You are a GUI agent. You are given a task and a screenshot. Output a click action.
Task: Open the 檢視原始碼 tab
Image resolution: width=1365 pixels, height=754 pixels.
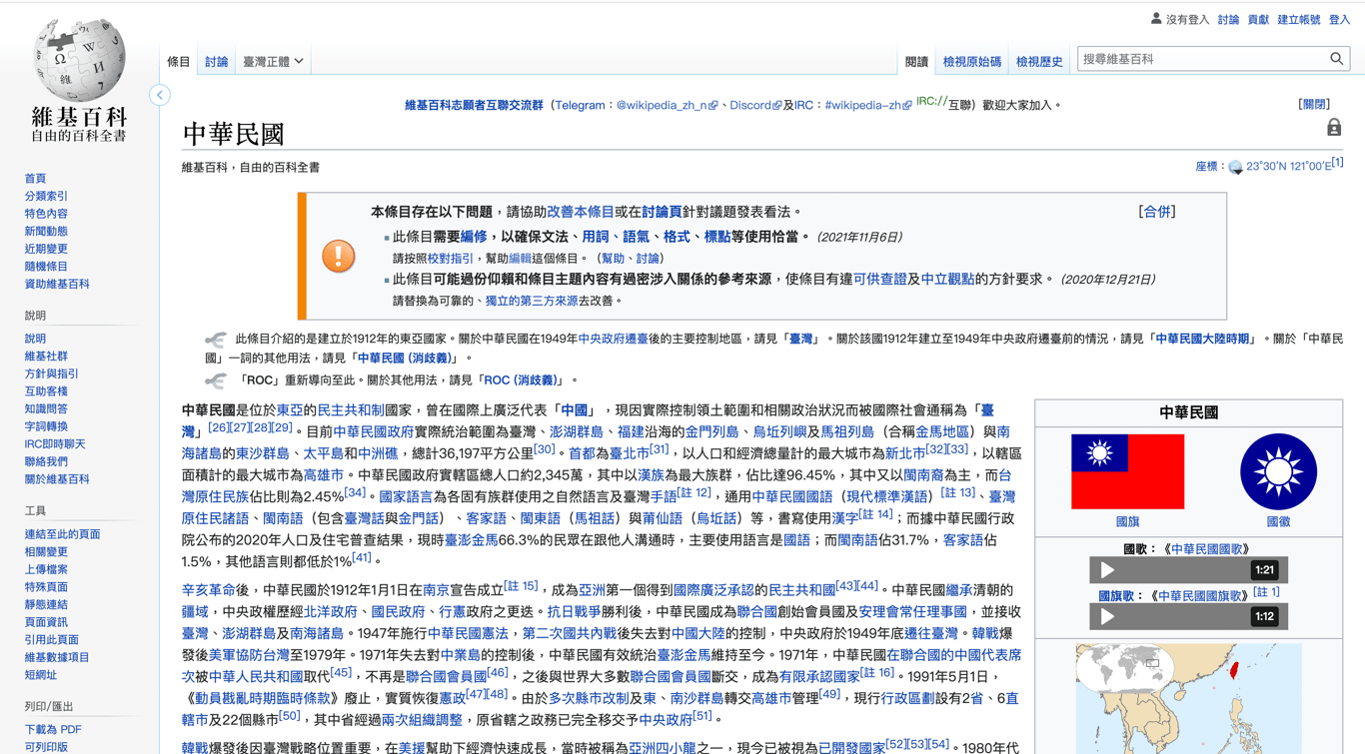point(972,62)
